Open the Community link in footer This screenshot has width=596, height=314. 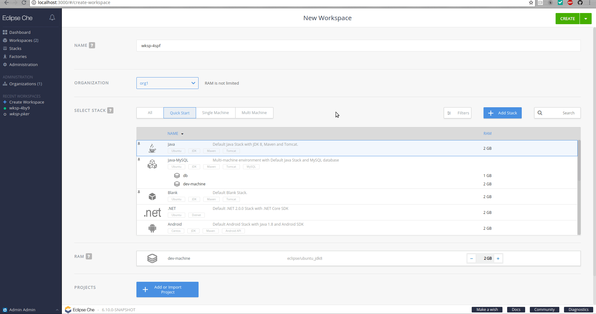(544, 310)
